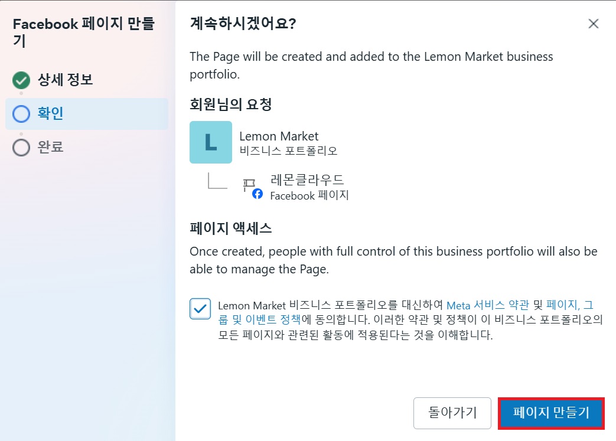Click the Lemon Market L avatar

tap(211, 142)
